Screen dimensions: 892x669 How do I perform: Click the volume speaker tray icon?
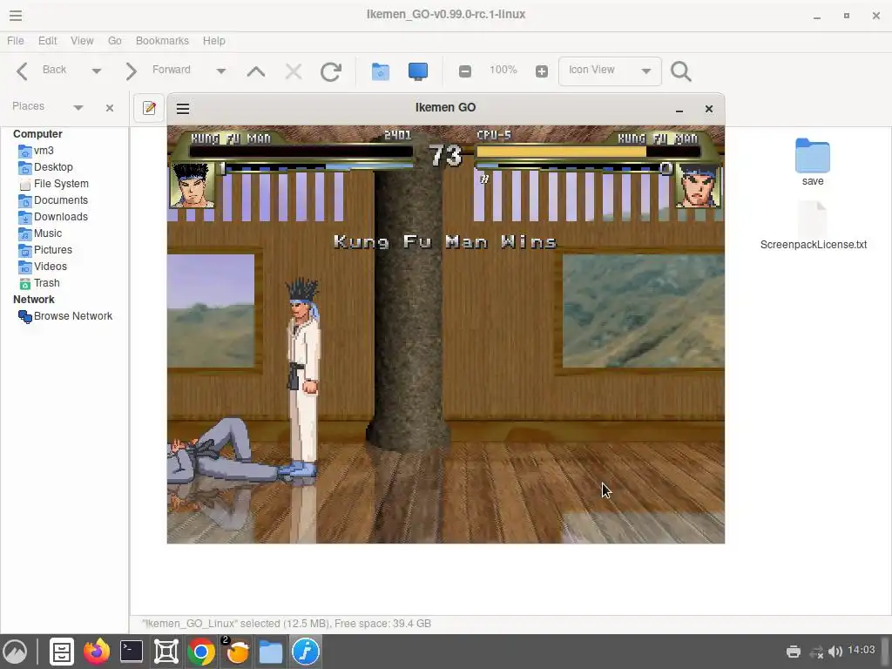[x=835, y=652]
